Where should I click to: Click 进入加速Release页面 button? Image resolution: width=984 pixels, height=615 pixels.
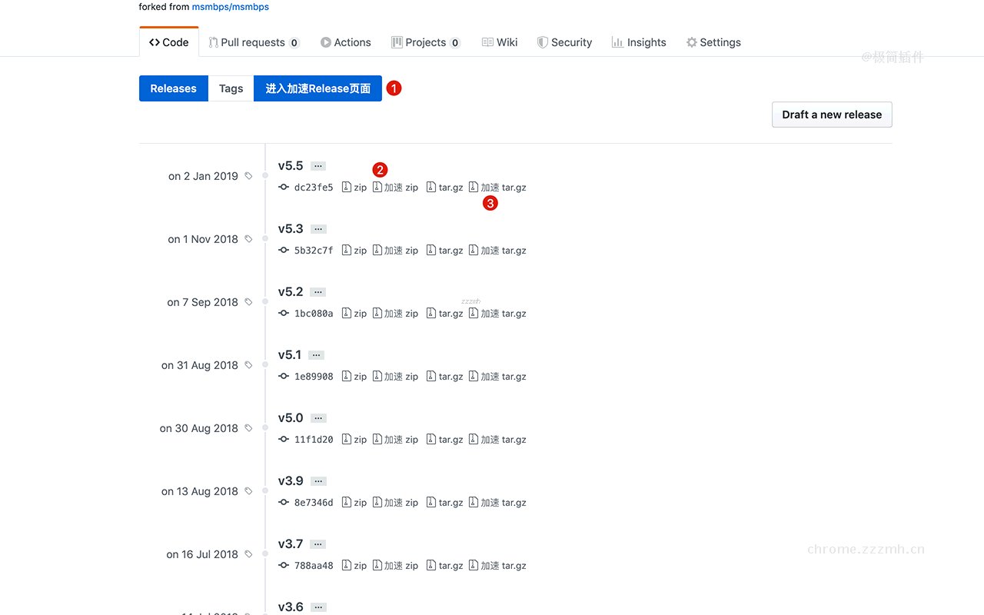pos(317,88)
